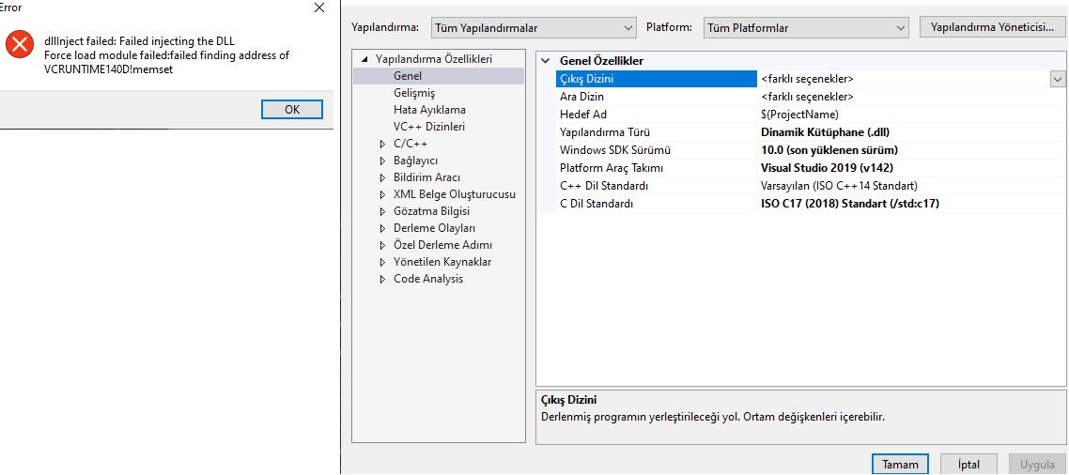Screen dimensions: 1069x475
Task: Click the $(ProjectName) value
Action: coord(799,115)
